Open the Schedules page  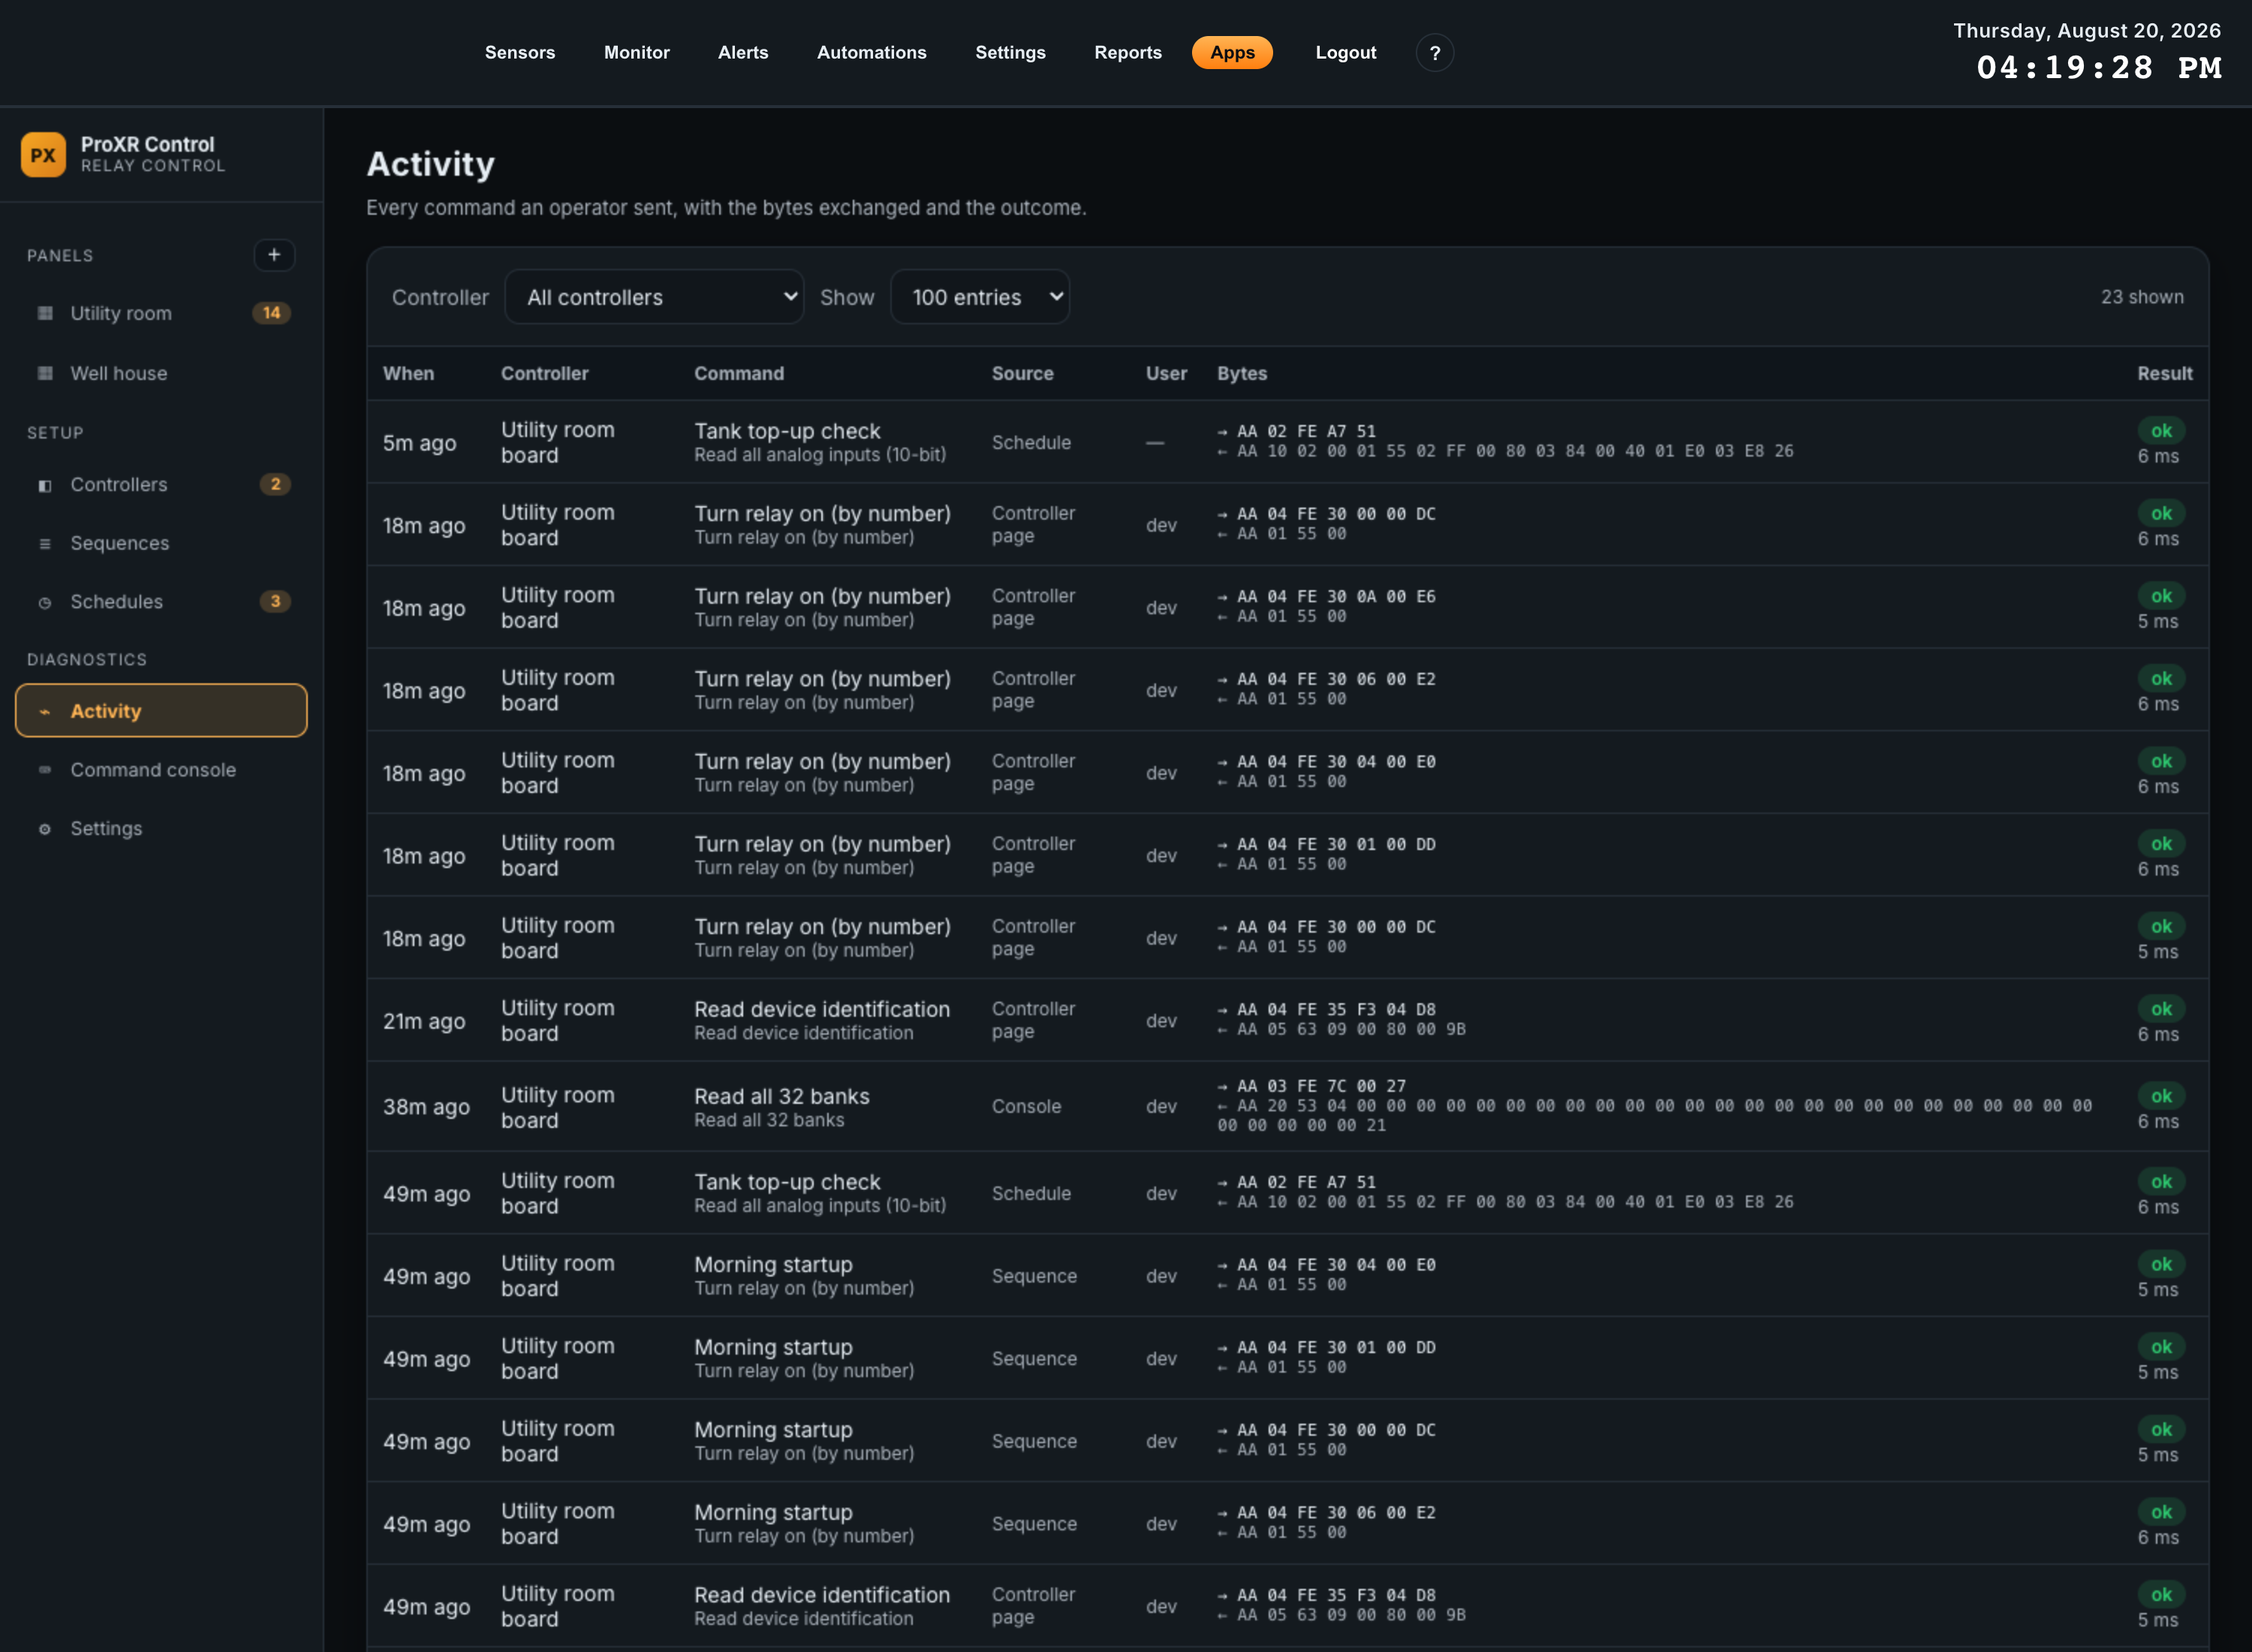(x=161, y=602)
